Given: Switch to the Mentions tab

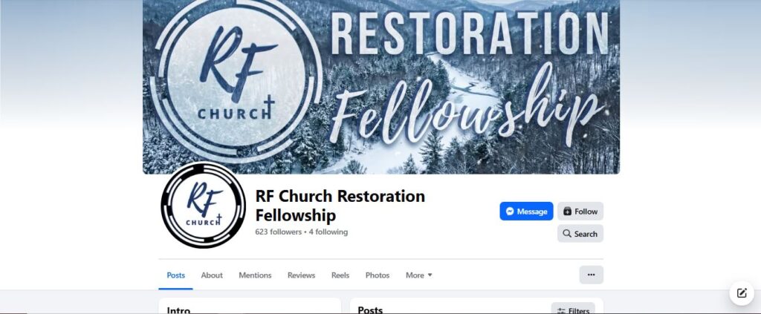Looking at the screenshot, I should 255,275.
